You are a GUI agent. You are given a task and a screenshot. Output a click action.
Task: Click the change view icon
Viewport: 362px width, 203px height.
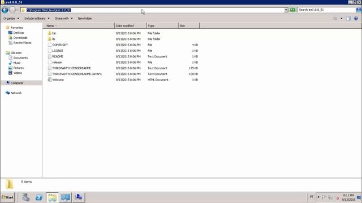[x=335, y=19]
